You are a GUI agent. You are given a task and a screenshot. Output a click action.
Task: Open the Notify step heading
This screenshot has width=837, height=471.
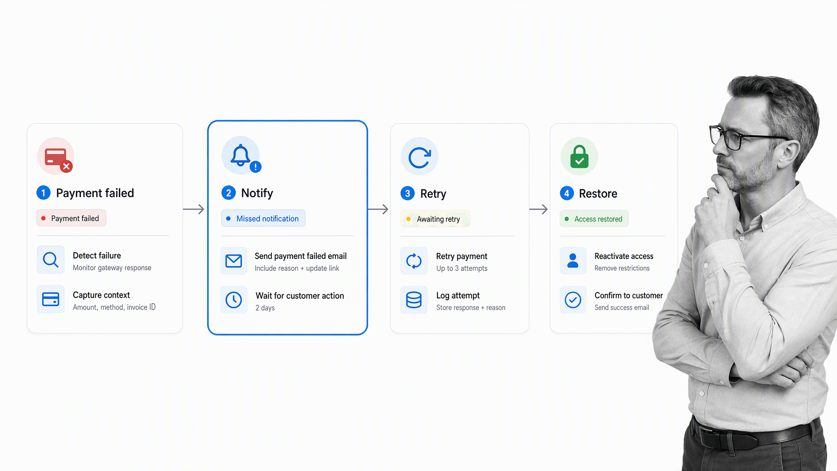click(x=257, y=193)
